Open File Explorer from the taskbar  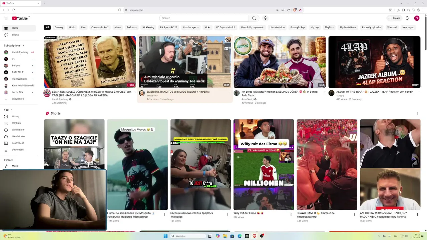coord(225,236)
